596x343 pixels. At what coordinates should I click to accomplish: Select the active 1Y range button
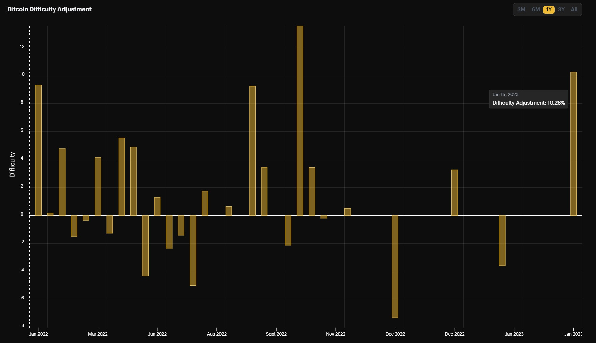coord(549,9)
